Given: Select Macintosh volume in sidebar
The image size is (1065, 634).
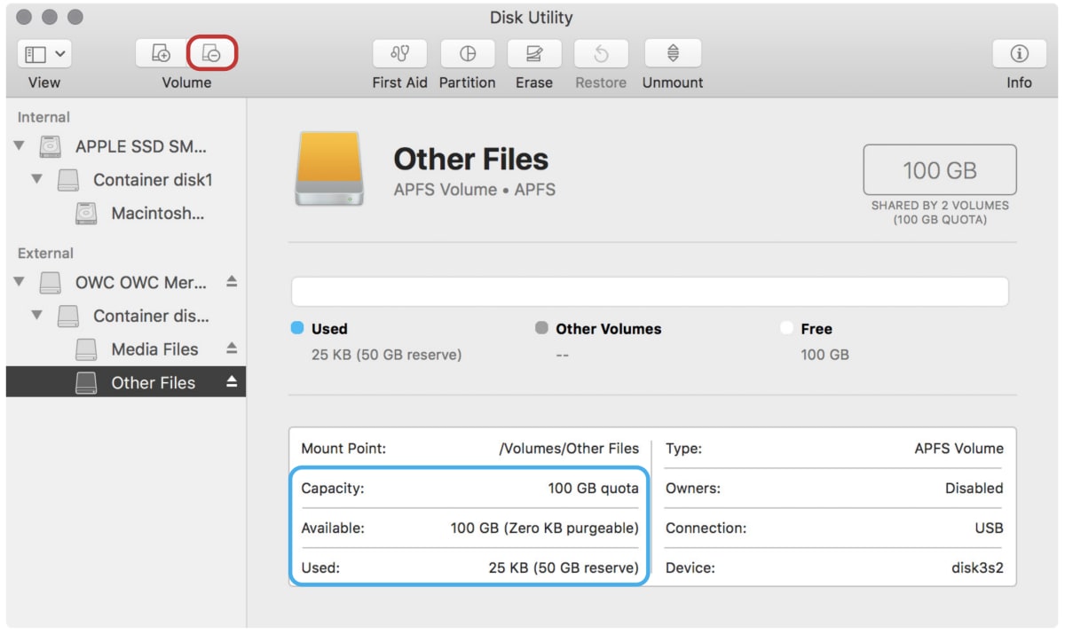Looking at the screenshot, I should [157, 213].
